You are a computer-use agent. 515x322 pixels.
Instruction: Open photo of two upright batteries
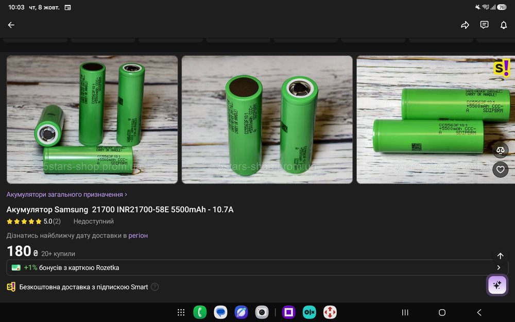point(267,120)
